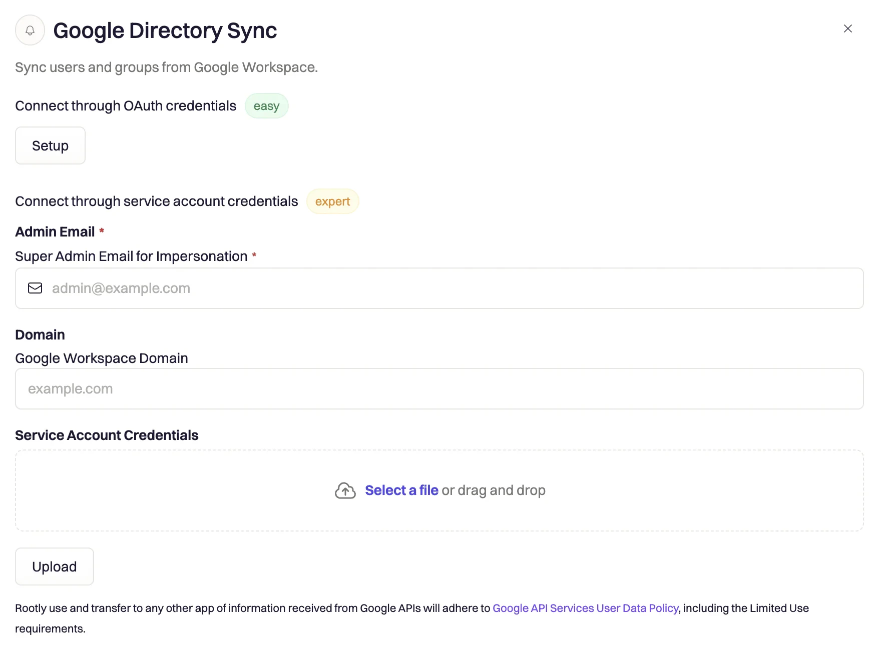Open the Select a file link
Screen dimensions: 884x645
(401, 490)
